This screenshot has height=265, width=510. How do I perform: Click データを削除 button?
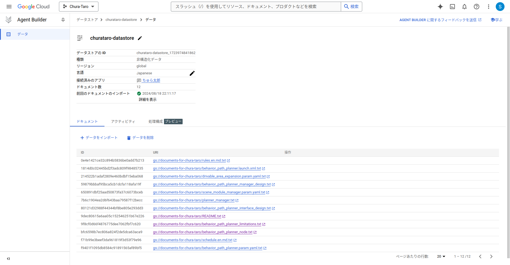140,138
